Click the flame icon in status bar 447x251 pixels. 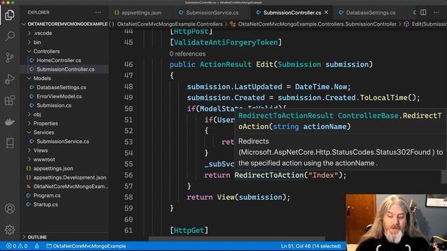click(37, 246)
